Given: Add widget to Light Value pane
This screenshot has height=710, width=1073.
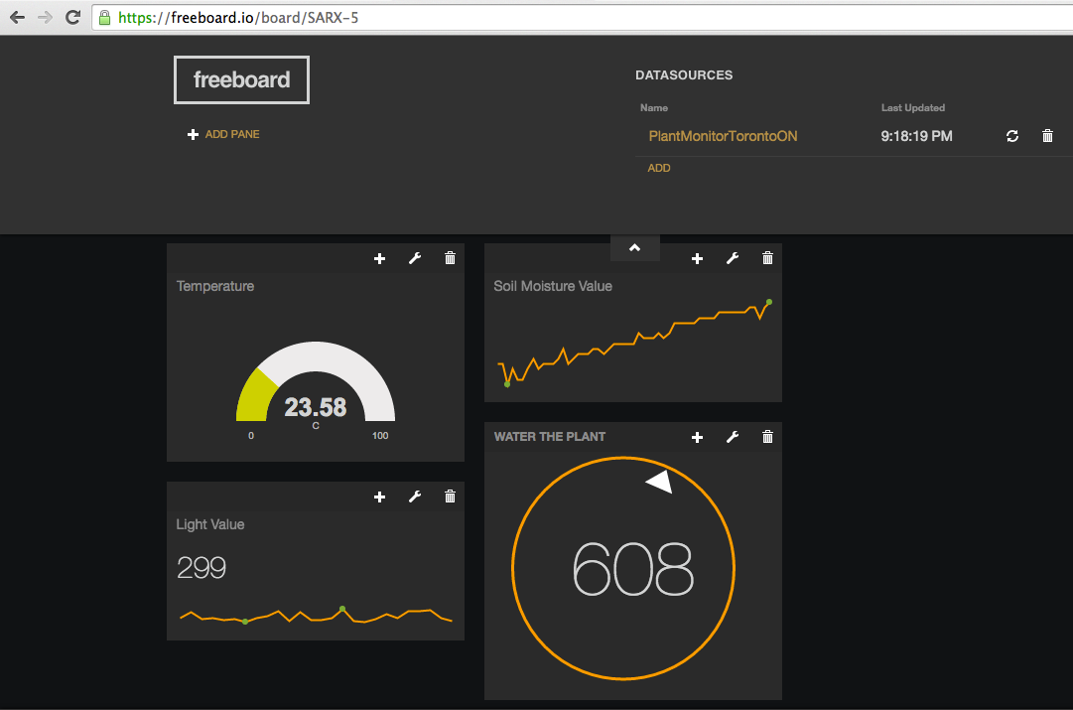Looking at the screenshot, I should pos(380,497).
